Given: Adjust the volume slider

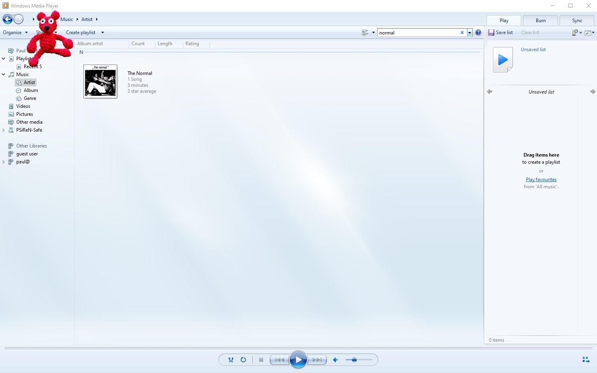Looking at the screenshot, I should [359, 360].
